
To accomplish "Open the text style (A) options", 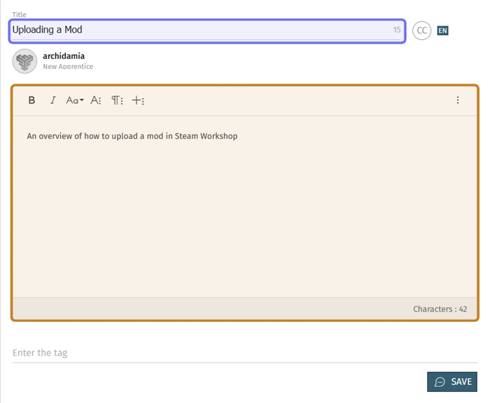I will point(95,100).
